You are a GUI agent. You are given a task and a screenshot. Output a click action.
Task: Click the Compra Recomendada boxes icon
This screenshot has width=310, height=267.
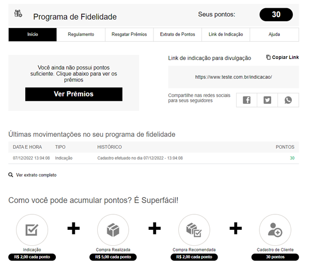coord(194,230)
